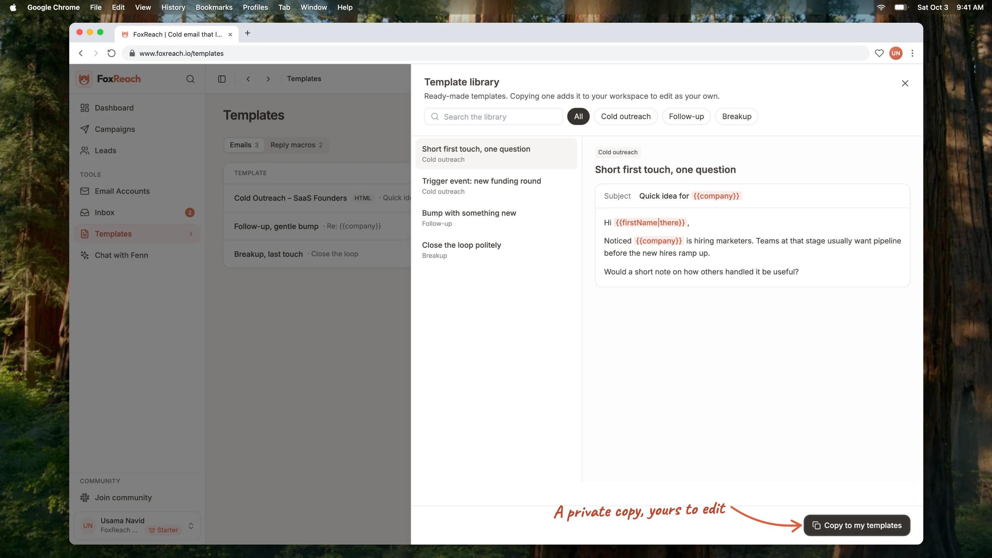The image size is (992, 558).
Task: Click the FoxReach fox logo icon
Action: coord(84,79)
